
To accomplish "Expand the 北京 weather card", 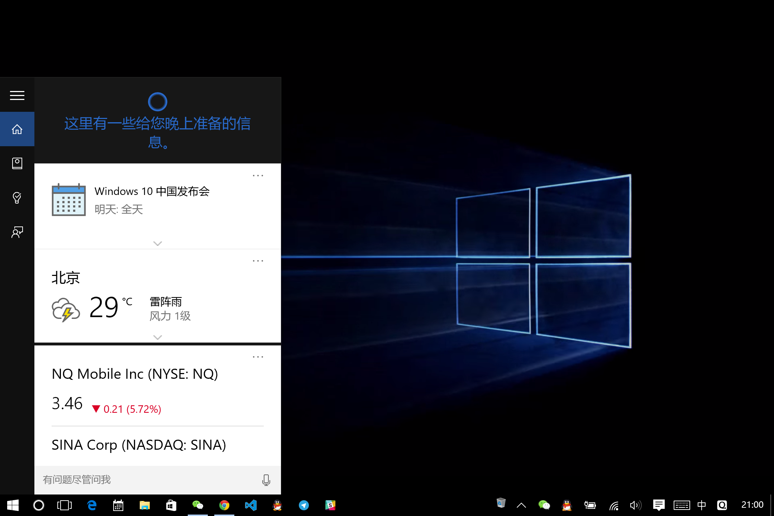I will [x=158, y=337].
